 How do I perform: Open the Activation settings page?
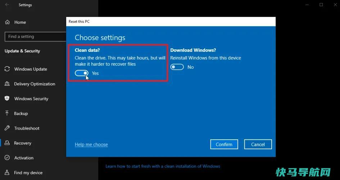coord(24,158)
